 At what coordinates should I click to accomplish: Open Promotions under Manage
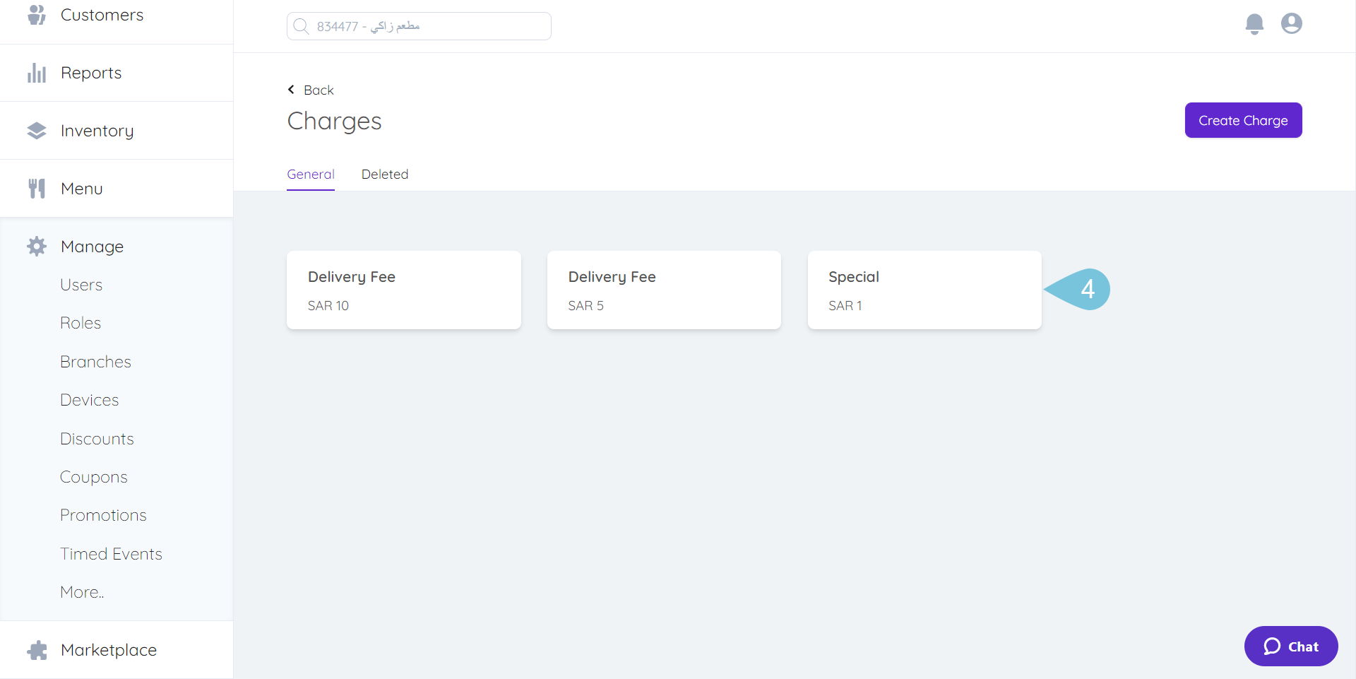(103, 515)
